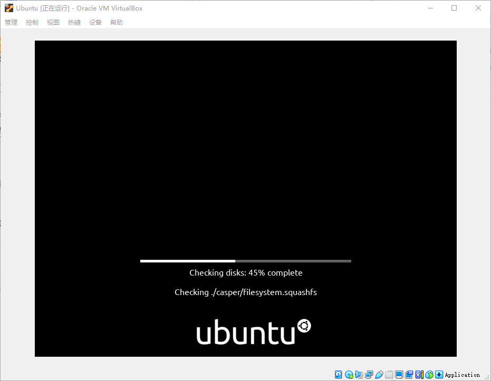
Task: Click the VirtualBox window title icon
Action: pyautogui.click(x=9, y=8)
